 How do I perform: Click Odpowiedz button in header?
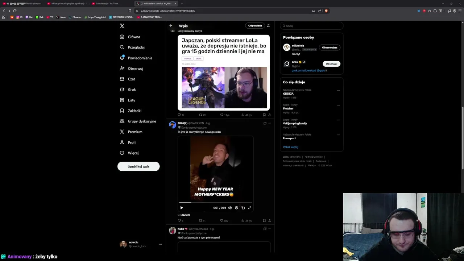coord(255,26)
